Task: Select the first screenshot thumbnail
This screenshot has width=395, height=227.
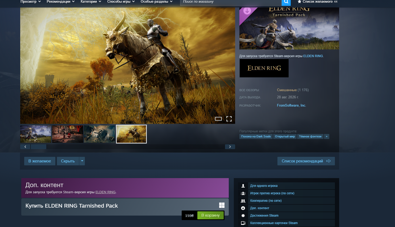Action: coord(36,134)
